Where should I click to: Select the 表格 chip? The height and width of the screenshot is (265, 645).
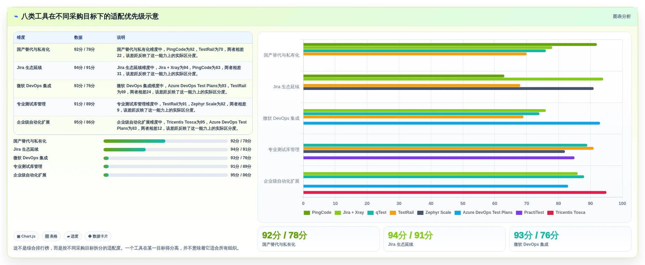[51, 236]
